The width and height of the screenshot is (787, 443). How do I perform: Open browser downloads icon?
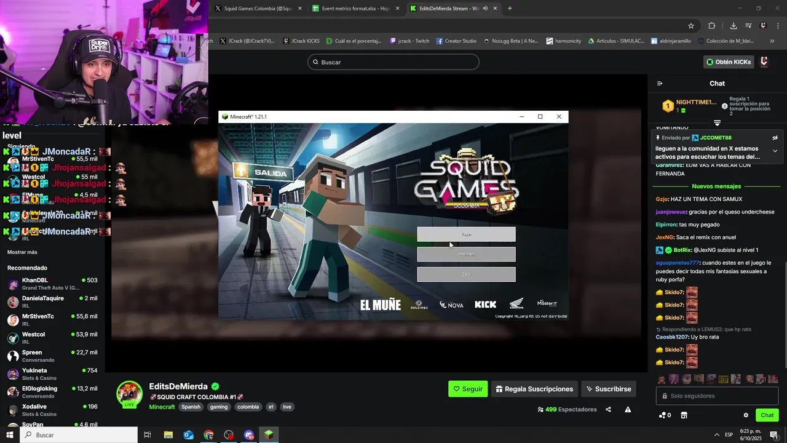tap(734, 26)
